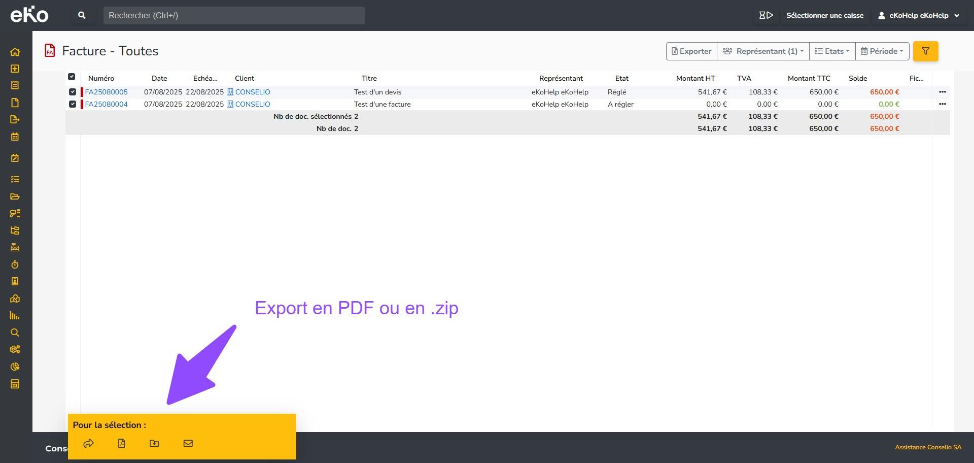Expand the Représentant (1) dropdown
The image size is (974, 463).
click(x=763, y=51)
